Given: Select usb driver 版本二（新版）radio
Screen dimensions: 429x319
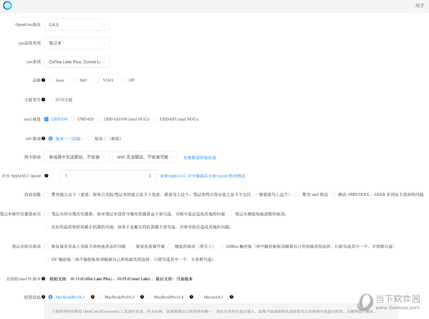Looking at the screenshot, I should (89, 139).
